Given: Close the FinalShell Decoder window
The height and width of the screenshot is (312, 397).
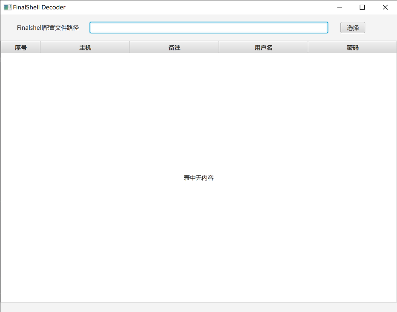Looking at the screenshot, I should click(x=385, y=7).
